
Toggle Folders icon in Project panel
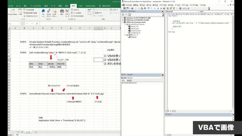(x=129, y=15)
